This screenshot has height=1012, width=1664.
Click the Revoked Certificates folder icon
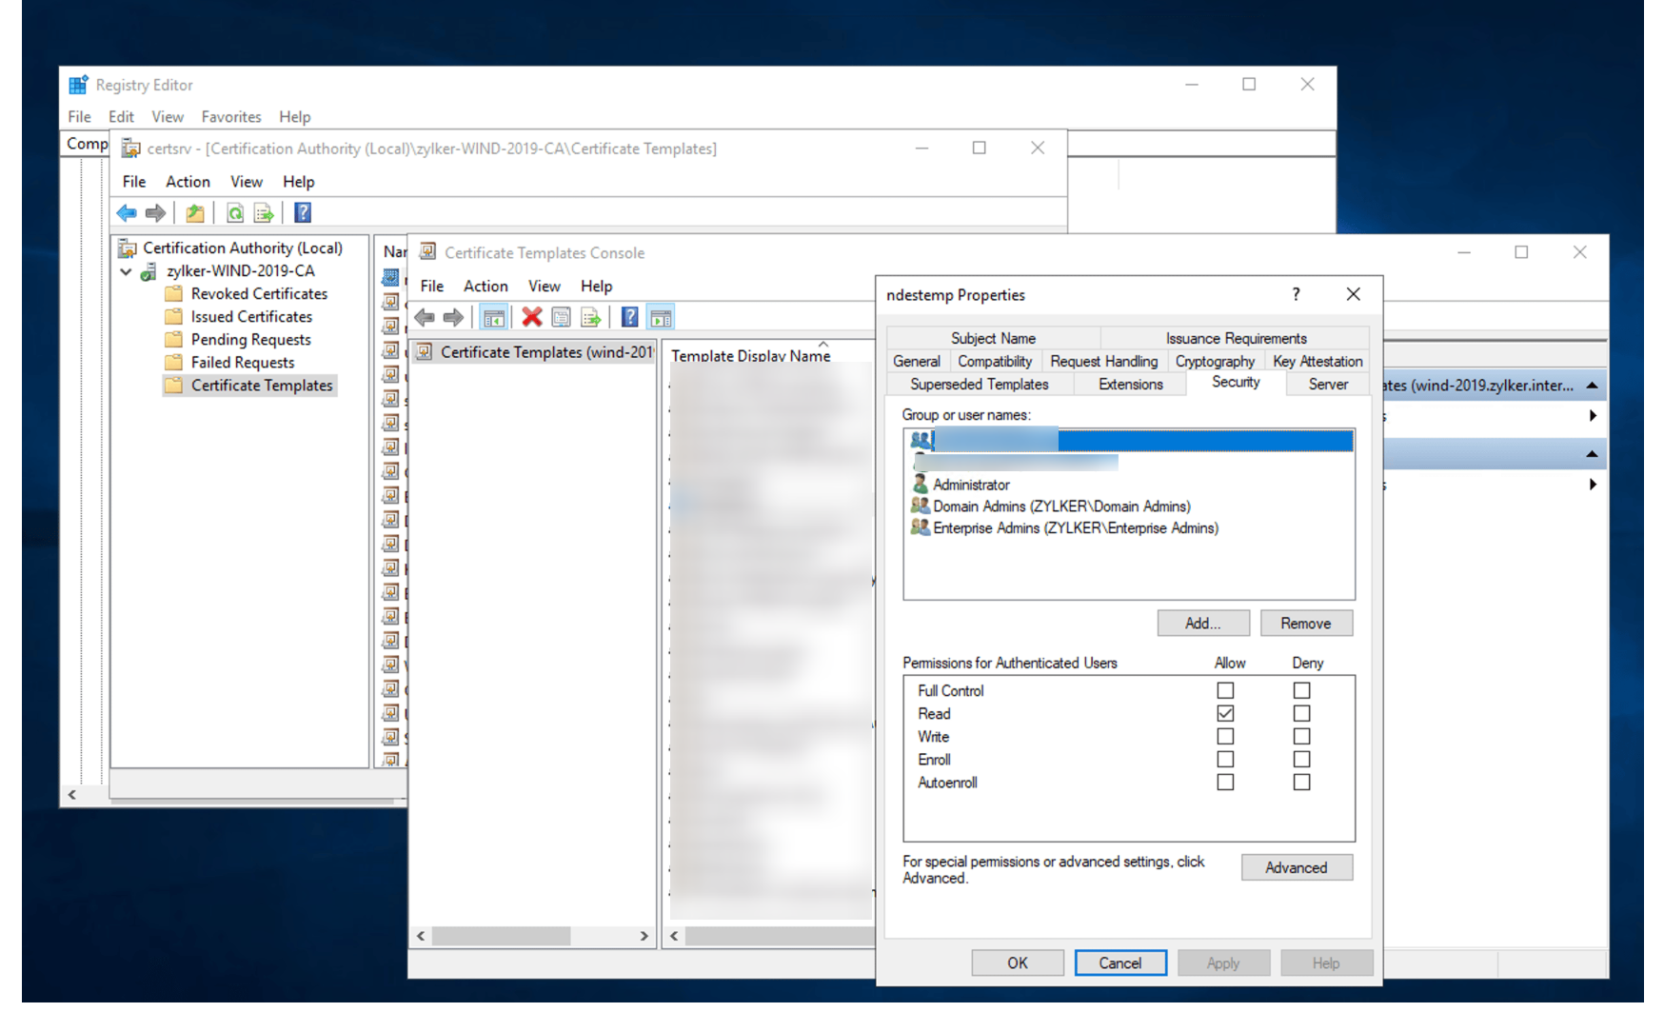point(173,294)
